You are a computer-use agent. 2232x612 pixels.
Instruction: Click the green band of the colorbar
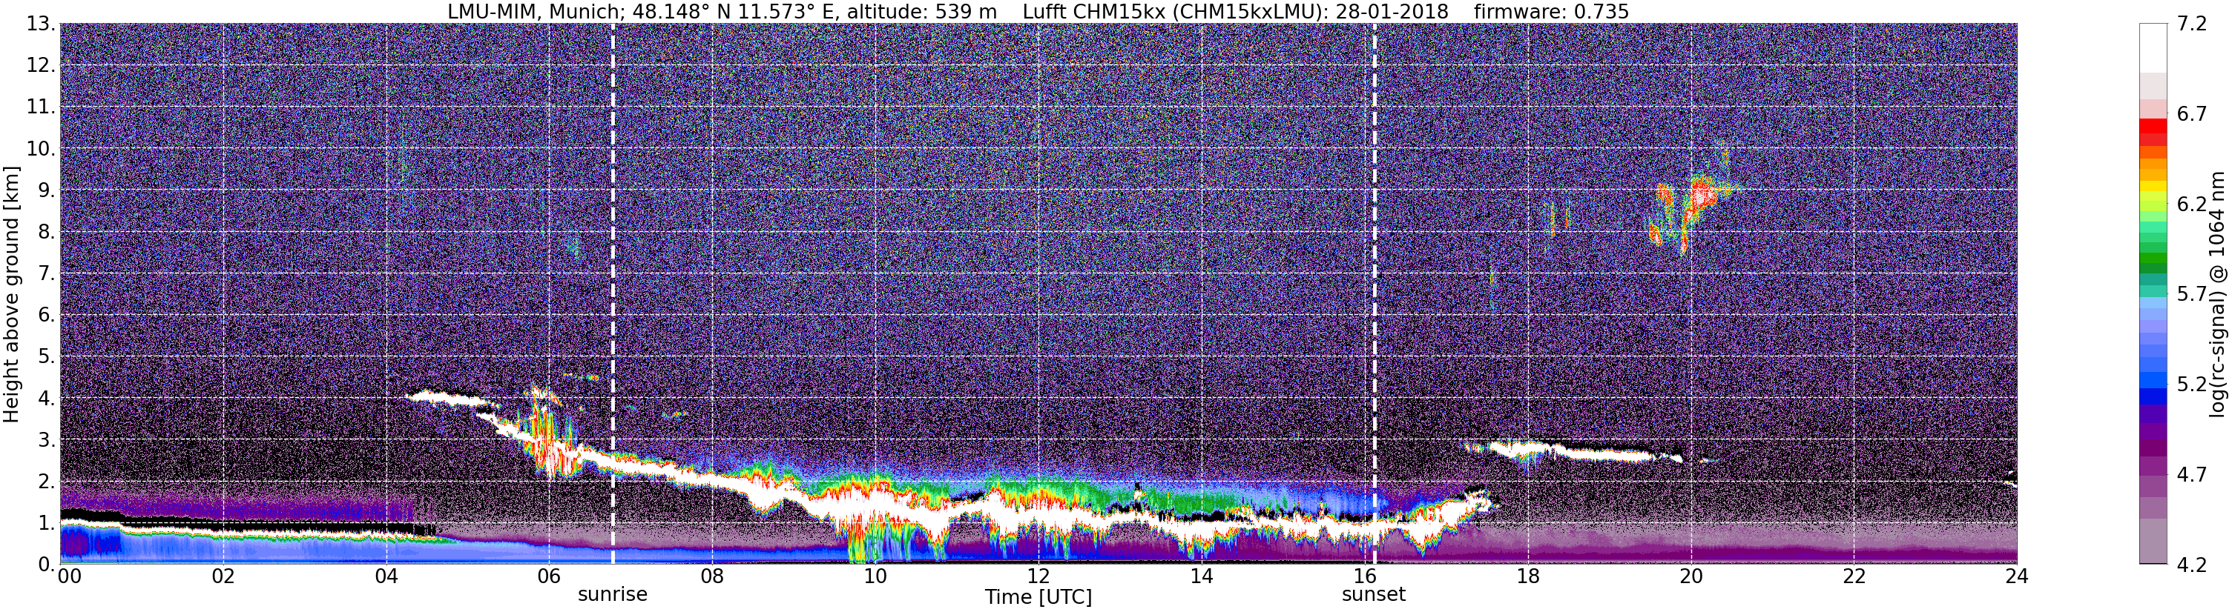2153,259
